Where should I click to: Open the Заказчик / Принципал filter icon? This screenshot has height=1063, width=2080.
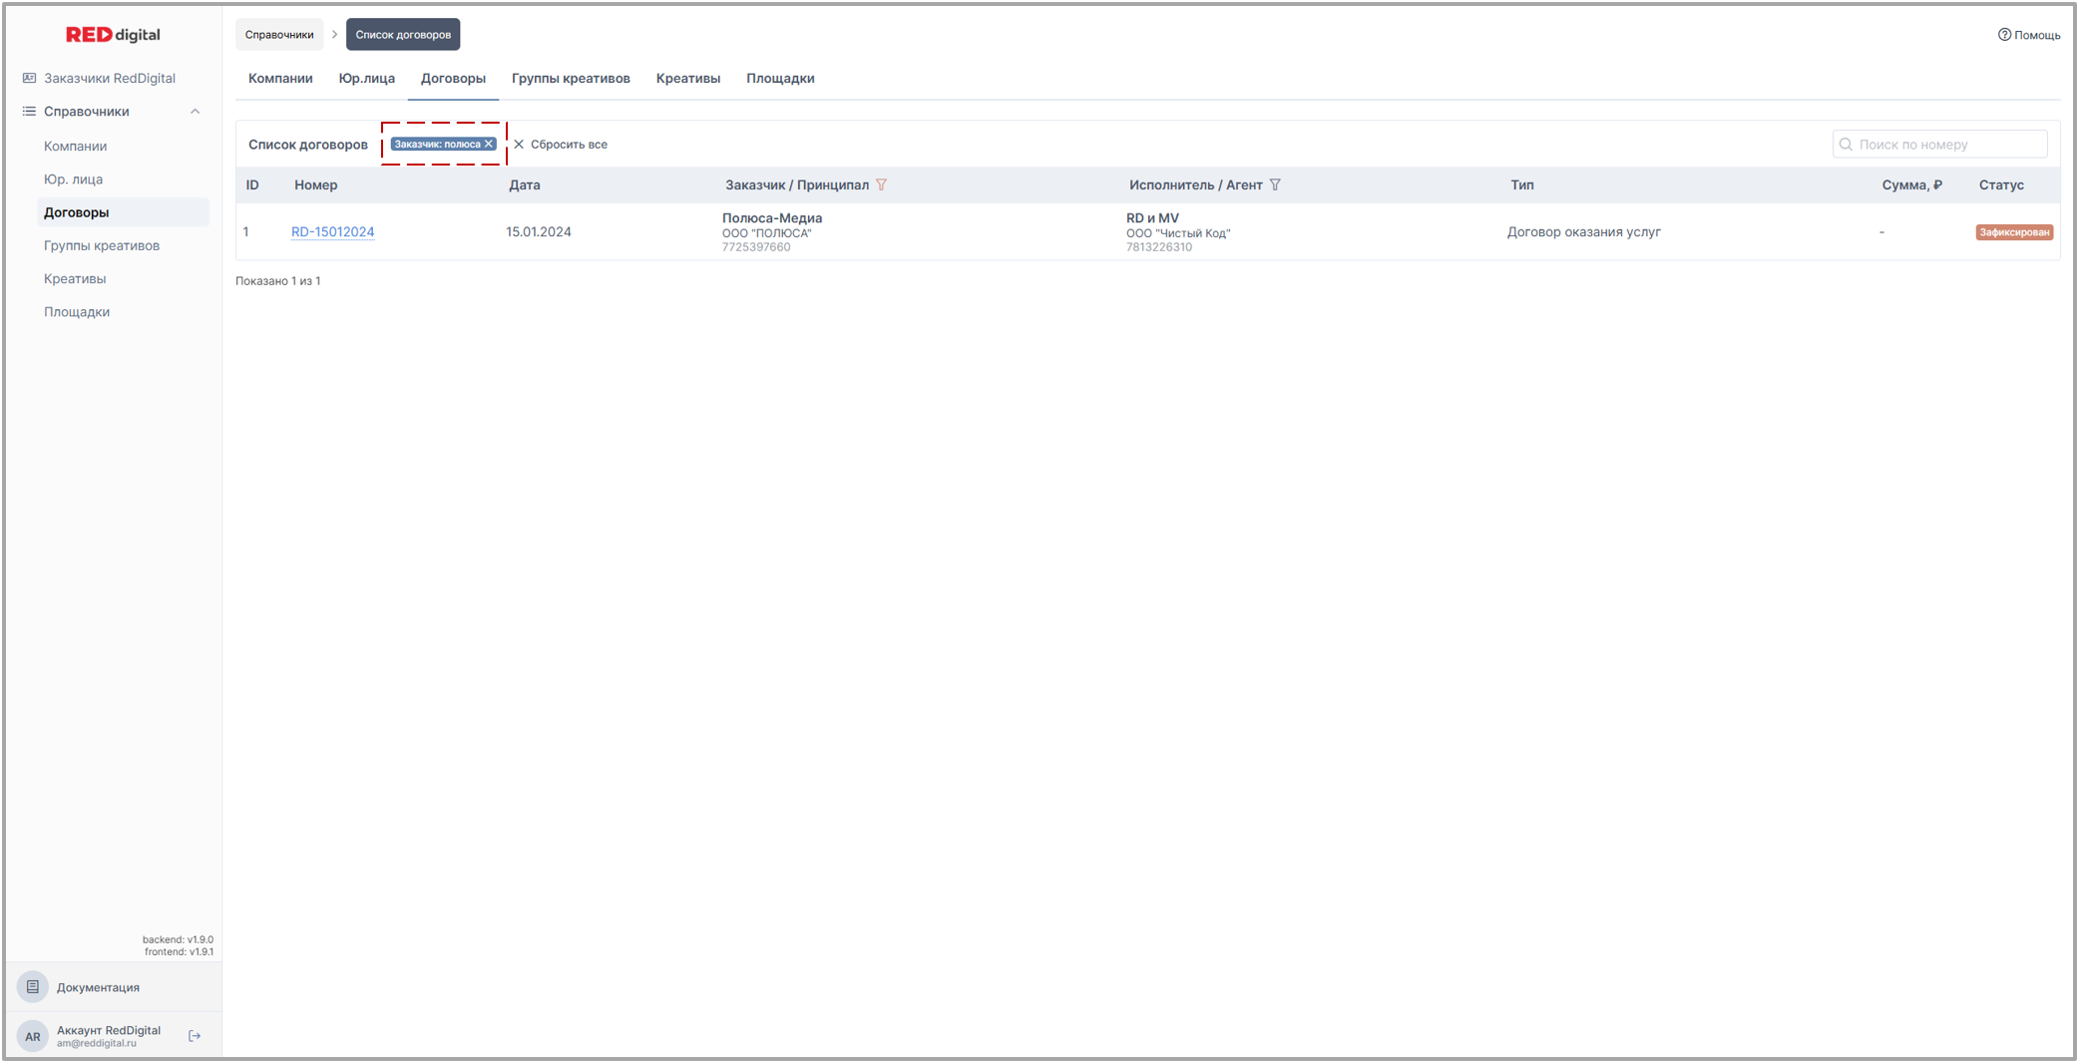pyautogui.click(x=881, y=184)
